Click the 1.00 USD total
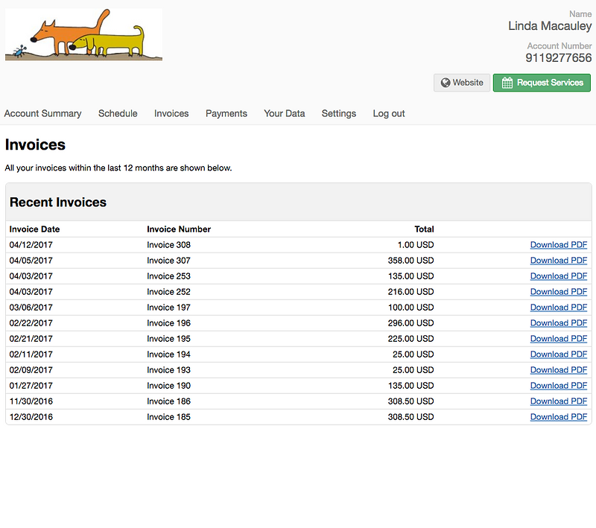The height and width of the screenshot is (528, 596). pos(416,245)
